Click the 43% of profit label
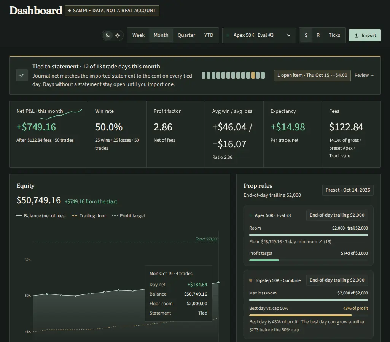This screenshot has width=390, height=342. click(x=355, y=308)
